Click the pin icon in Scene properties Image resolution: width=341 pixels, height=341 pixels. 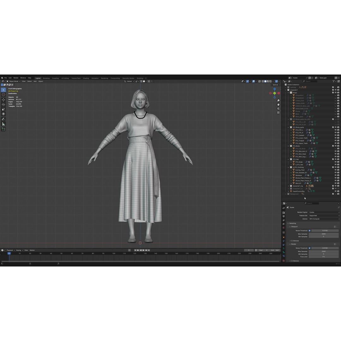click(x=338, y=207)
